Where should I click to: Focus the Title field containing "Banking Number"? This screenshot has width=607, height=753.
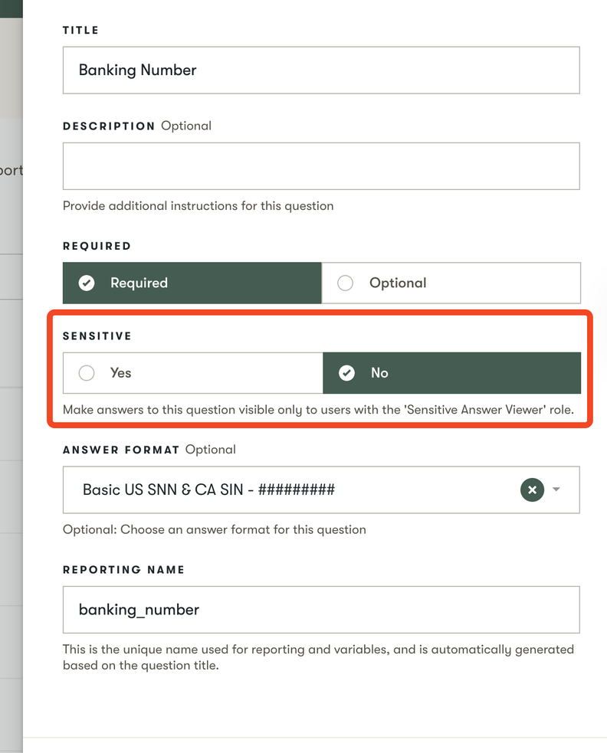coord(320,70)
